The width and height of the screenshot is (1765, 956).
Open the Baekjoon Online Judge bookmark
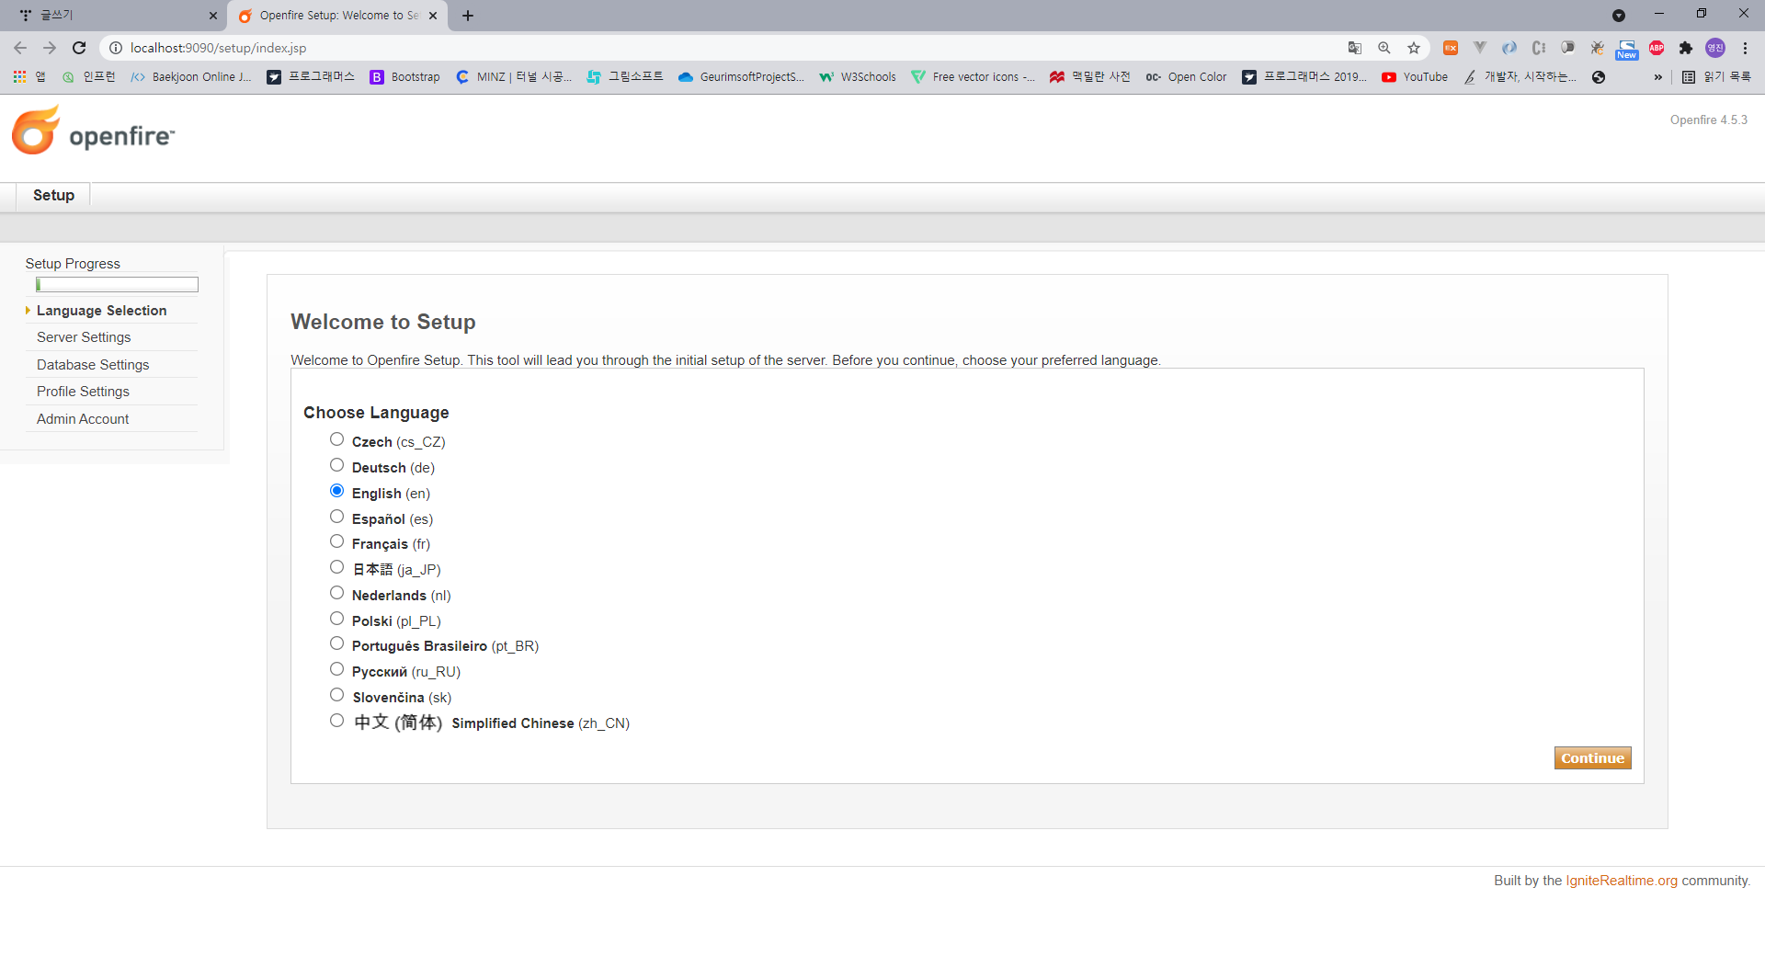pos(191,77)
